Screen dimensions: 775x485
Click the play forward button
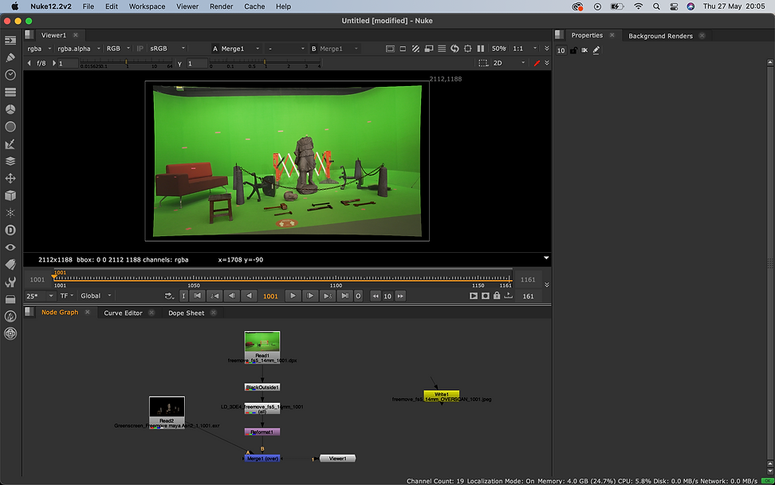293,296
